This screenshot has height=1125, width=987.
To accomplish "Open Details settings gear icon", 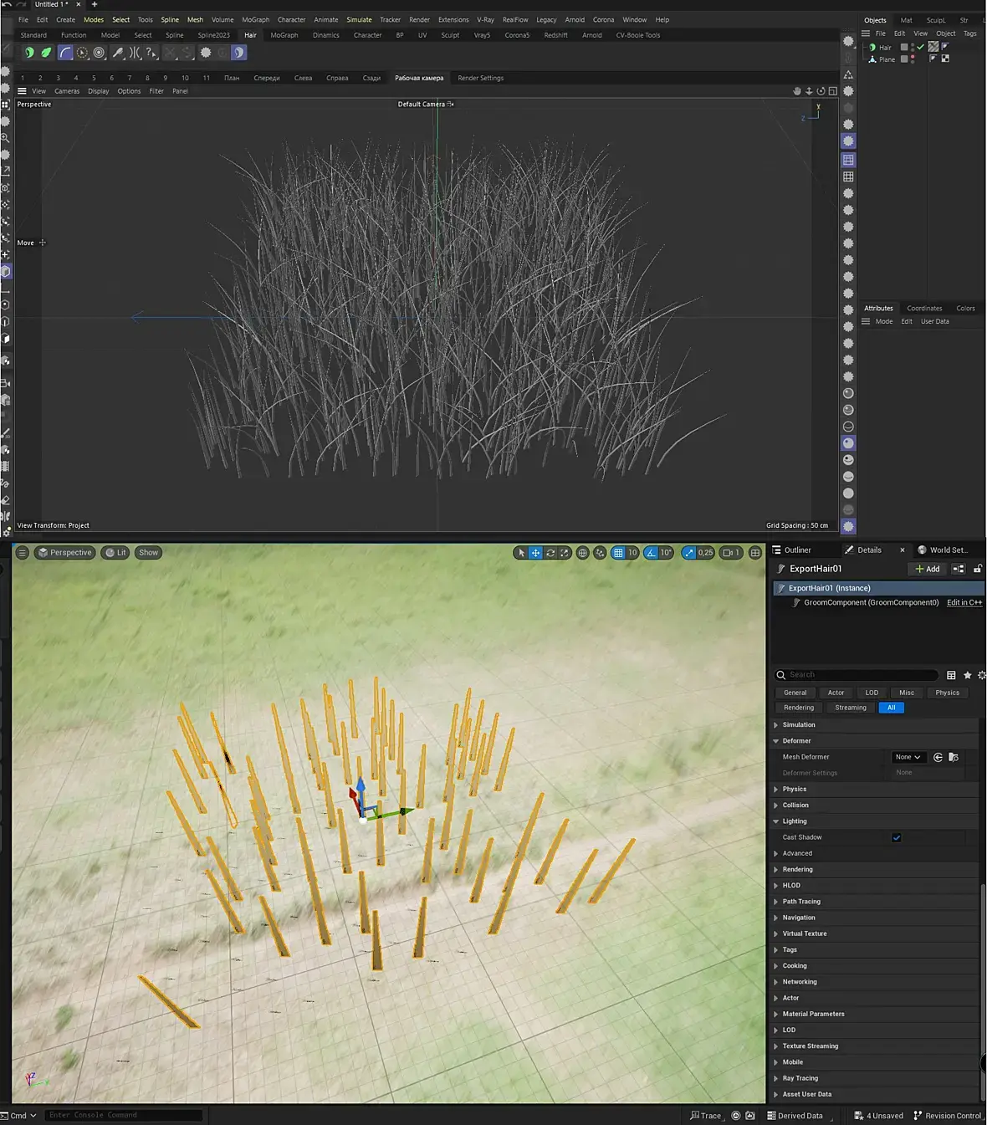I will pyautogui.click(x=982, y=675).
